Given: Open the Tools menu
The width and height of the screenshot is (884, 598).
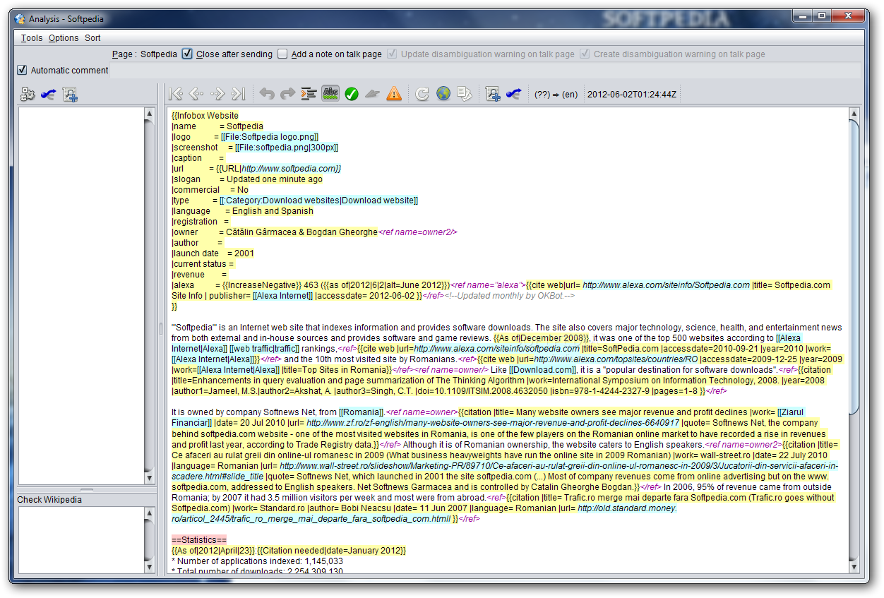Looking at the screenshot, I should tap(32, 38).
